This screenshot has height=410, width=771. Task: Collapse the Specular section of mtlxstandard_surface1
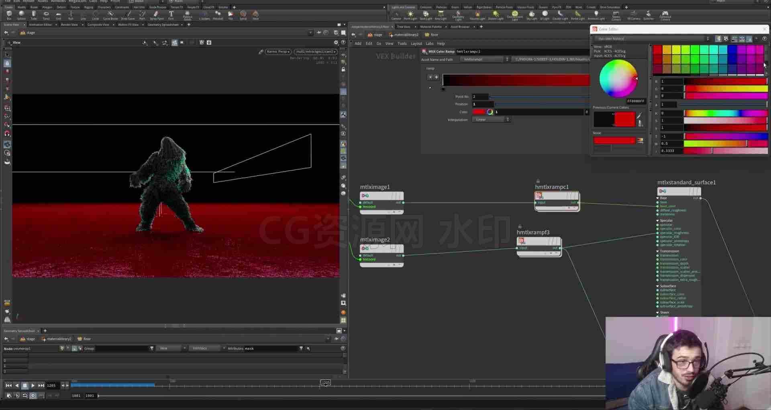click(x=657, y=220)
